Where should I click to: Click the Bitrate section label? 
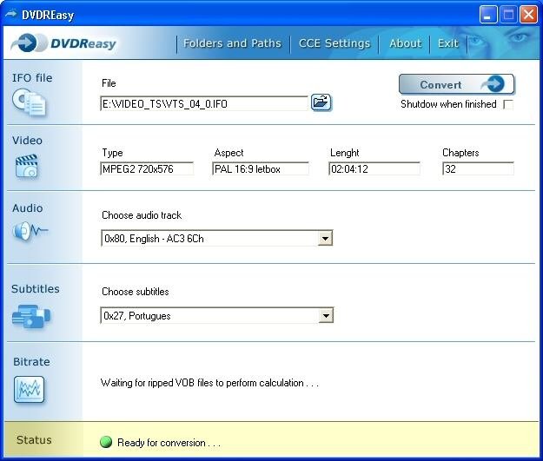[x=31, y=362]
